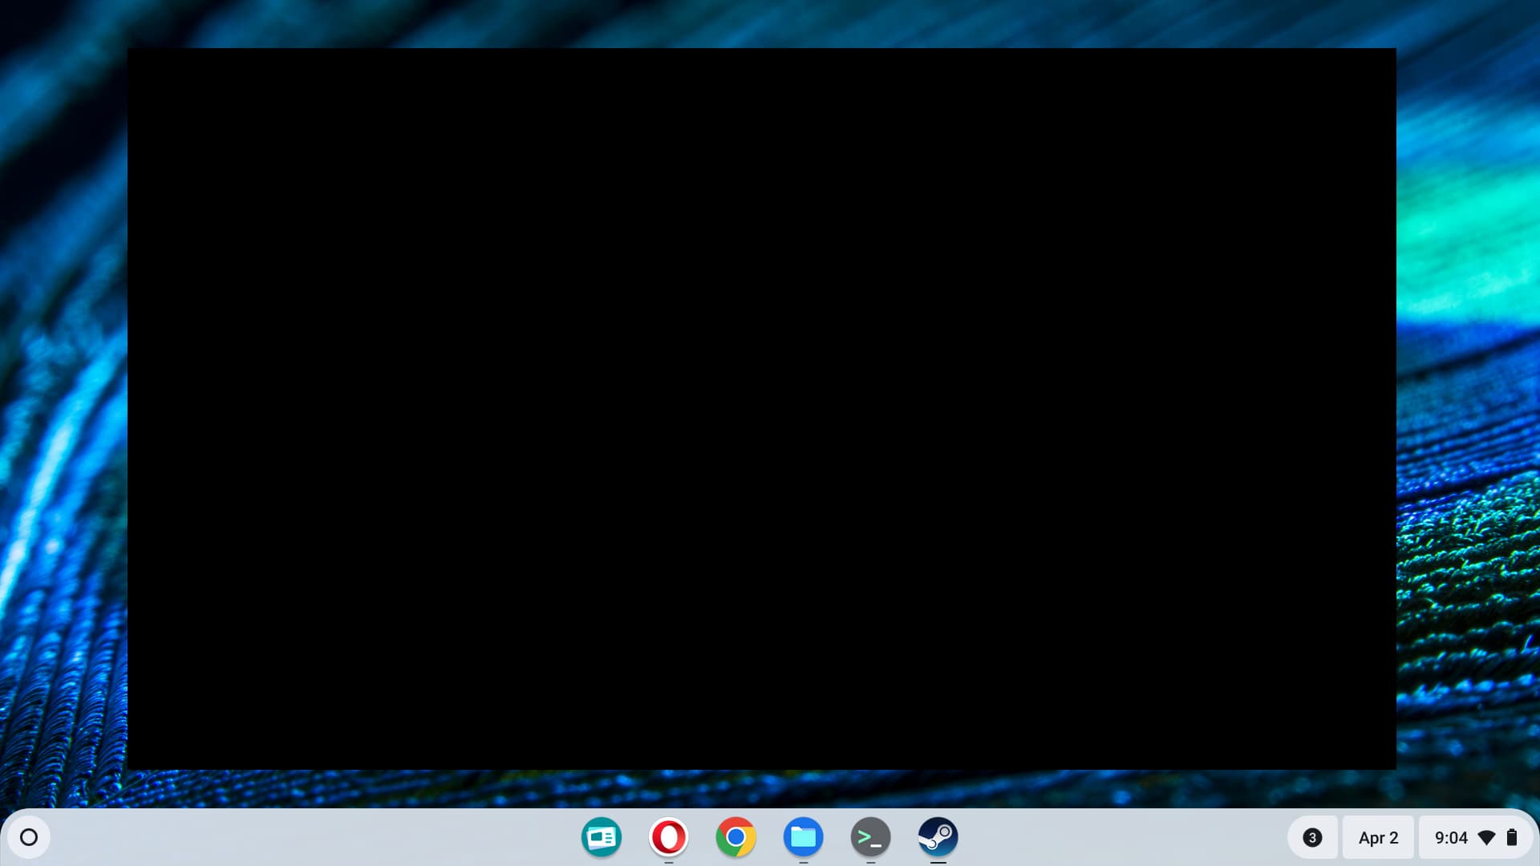Screen dimensions: 1540x866
Task: Open the teal news app in shelf
Action: (601, 837)
